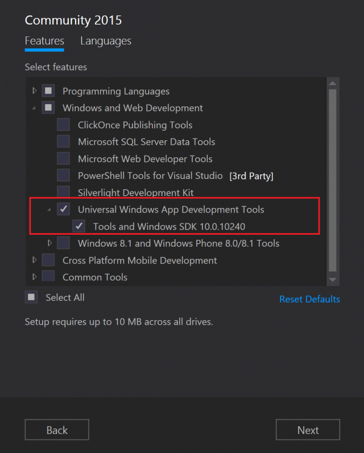This screenshot has width=364, height=453.
Task: Click the Back button
Action: [57, 430]
